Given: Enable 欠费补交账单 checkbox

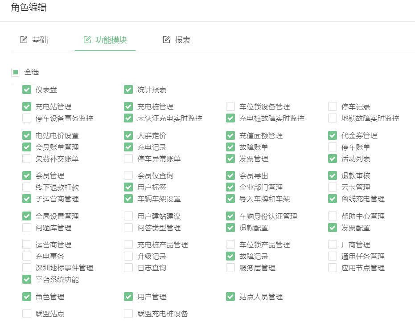Looking at the screenshot, I should pos(27,159).
